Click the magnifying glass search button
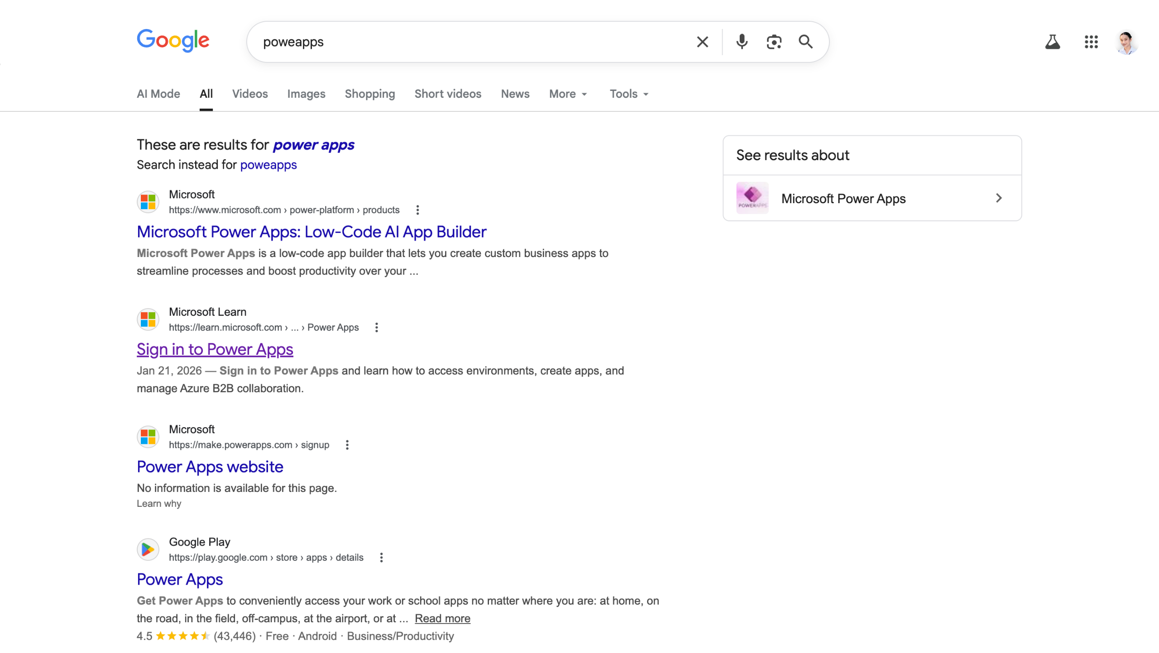The width and height of the screenshot is (1159, 653). [x=805, y=42]
